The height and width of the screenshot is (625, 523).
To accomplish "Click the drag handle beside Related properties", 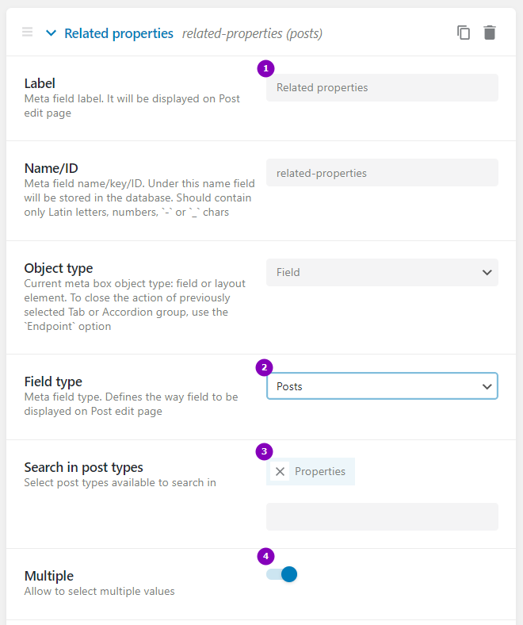I will click(x=27, y=32).
